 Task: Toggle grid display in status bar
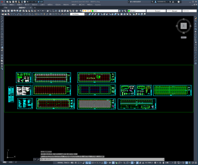[x=76, y=163]
